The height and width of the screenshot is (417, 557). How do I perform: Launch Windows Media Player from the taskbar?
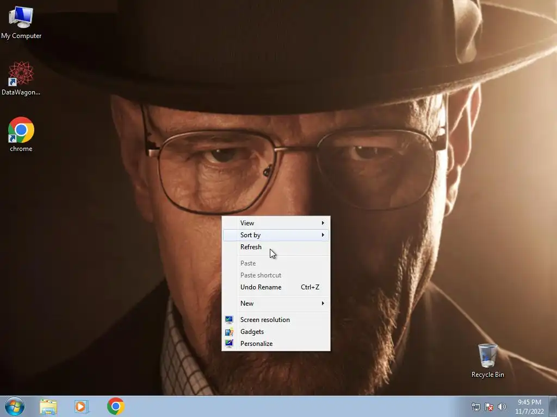pyautogui.click(x=82, y=406)
